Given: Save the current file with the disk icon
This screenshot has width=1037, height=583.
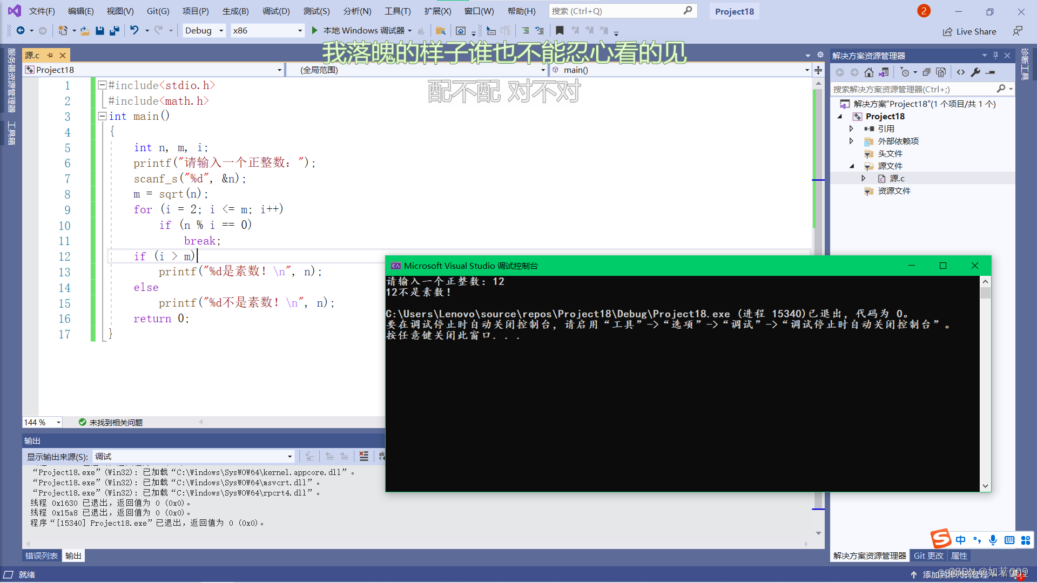Looking at the screenshot, I should pos(99,31).
